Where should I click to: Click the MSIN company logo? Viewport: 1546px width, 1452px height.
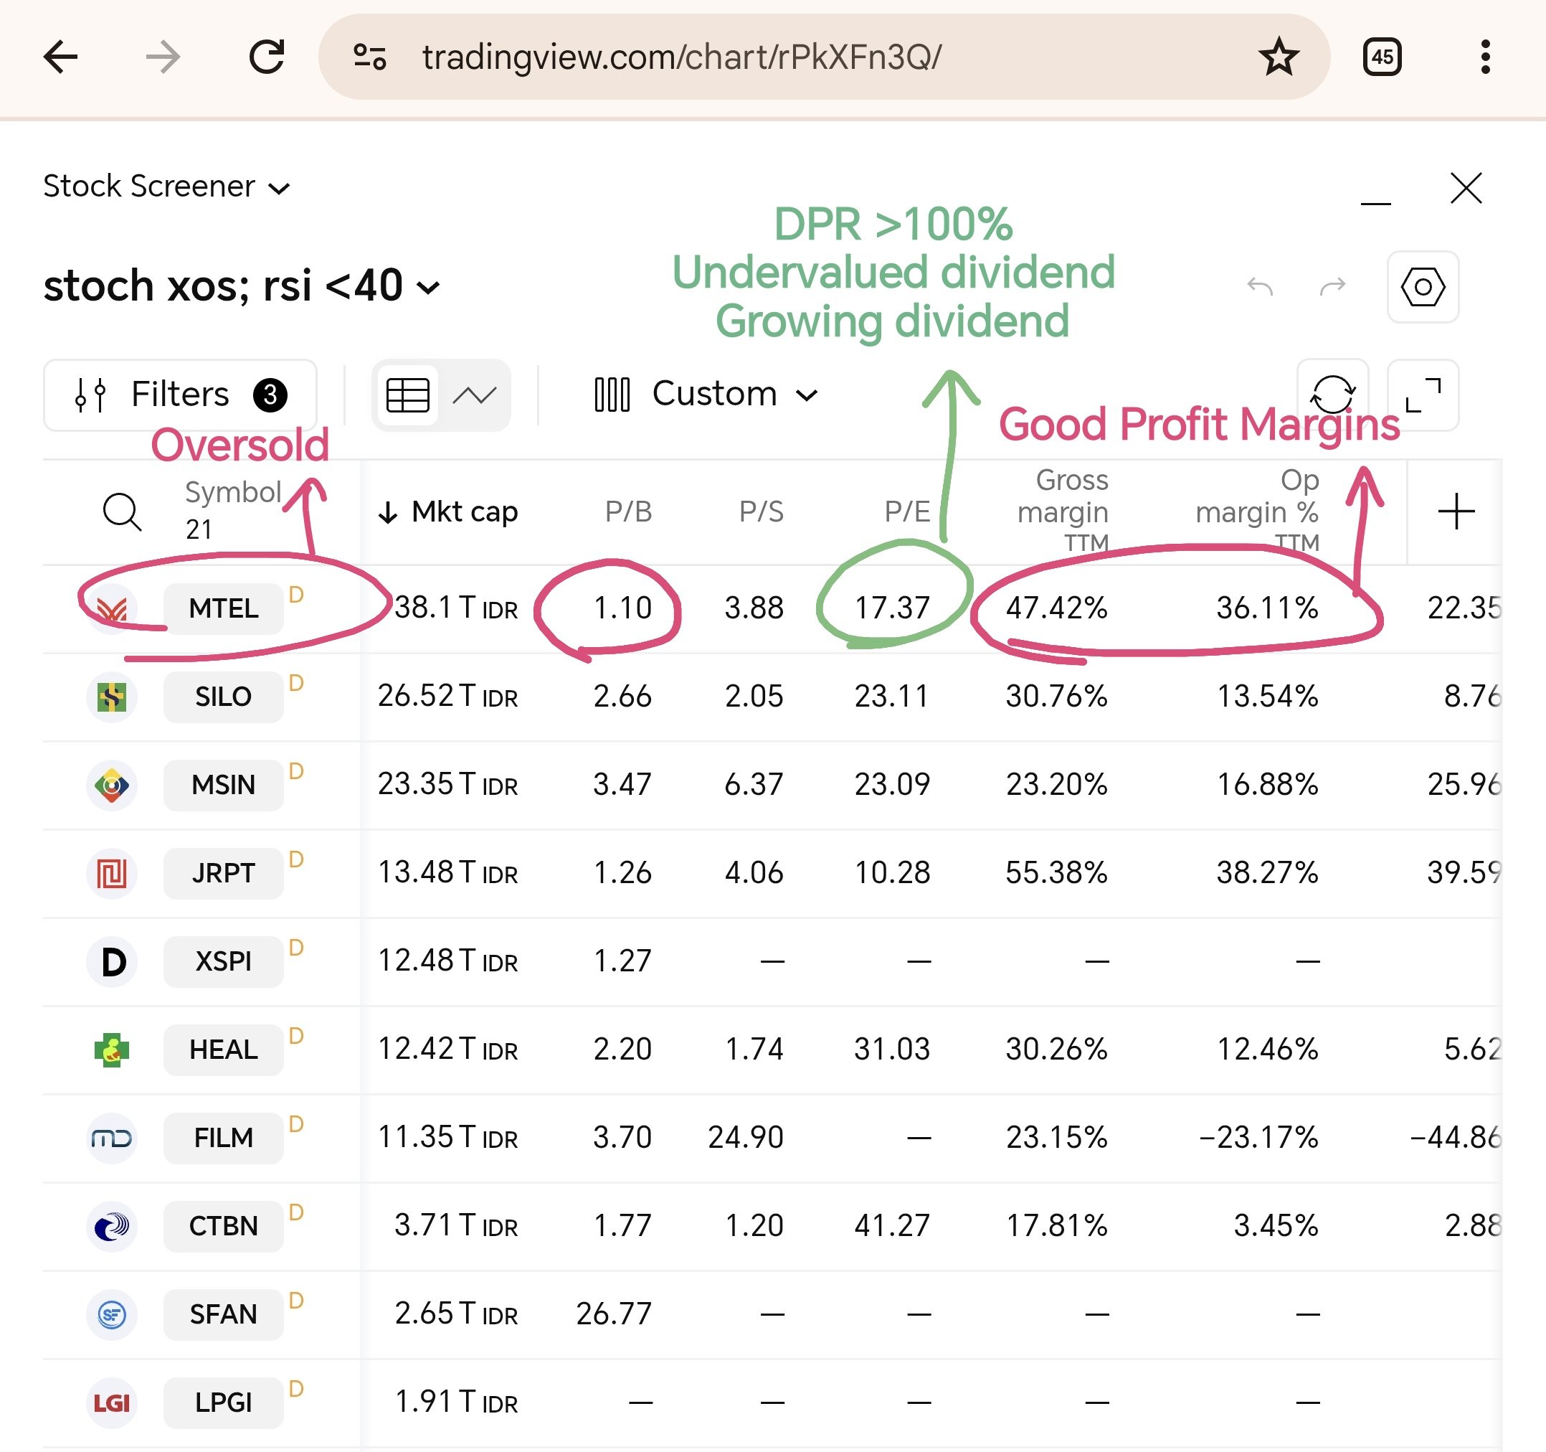112,785
